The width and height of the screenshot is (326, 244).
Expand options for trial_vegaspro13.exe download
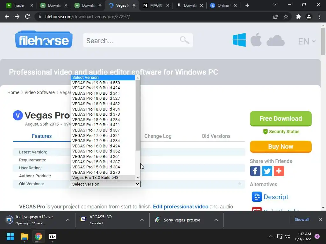pos(68,220)
